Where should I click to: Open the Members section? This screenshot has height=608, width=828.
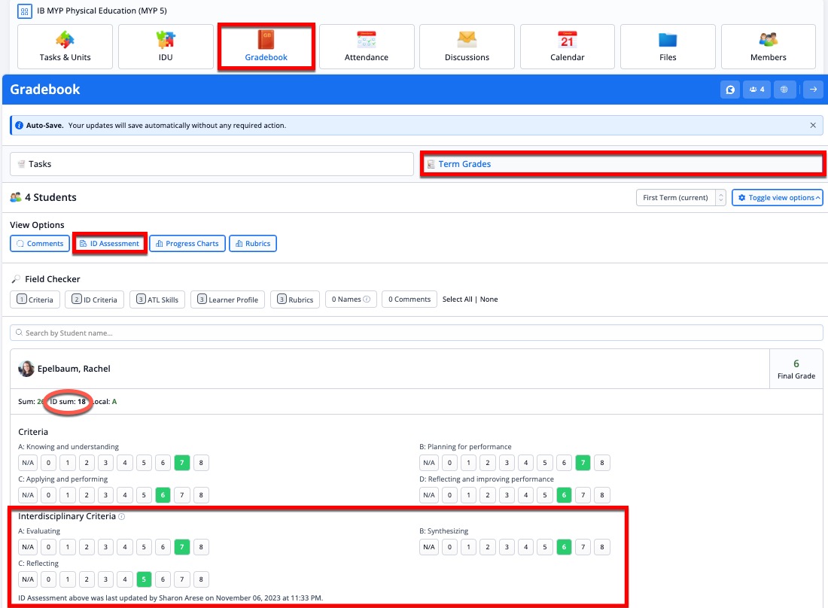tap(768, 47)
